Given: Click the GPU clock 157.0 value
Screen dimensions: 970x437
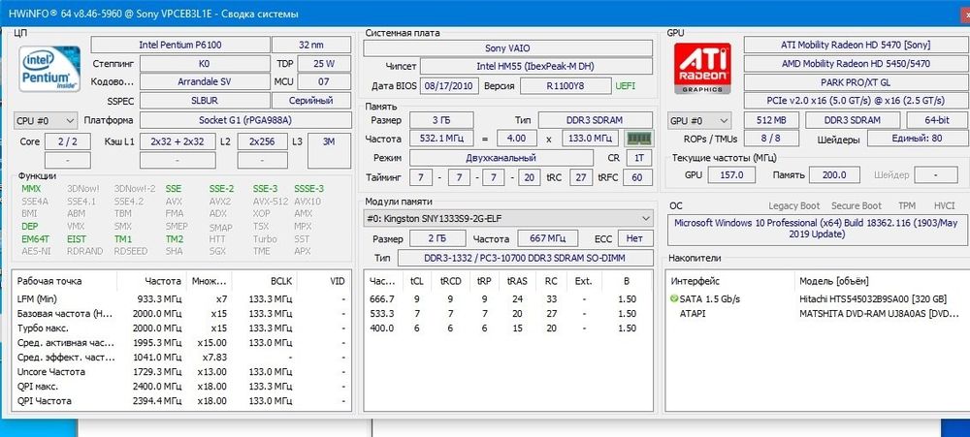Looking at the screenshot, I should 731,175.
